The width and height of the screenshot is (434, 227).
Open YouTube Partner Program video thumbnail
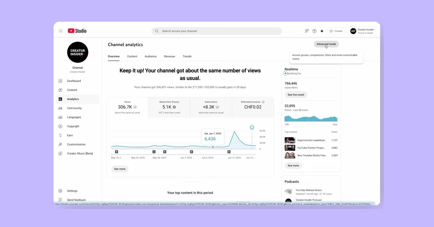[x=290, y=148]
